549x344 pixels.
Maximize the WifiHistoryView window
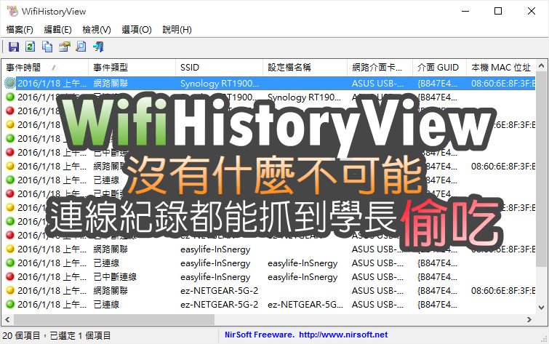(498, 11)
